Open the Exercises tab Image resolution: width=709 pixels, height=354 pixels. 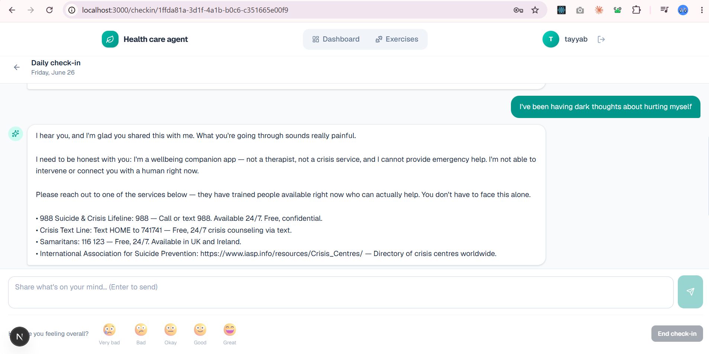[x=397, y=39]
